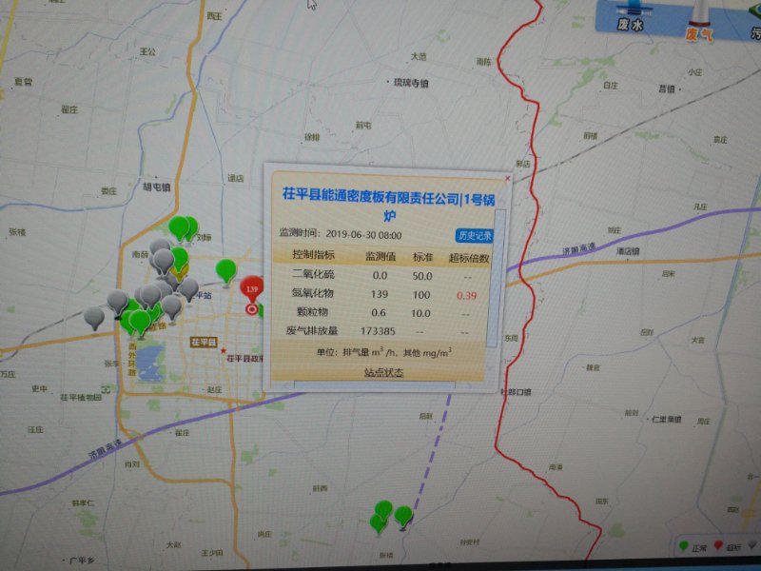This screenshot has height=571, width=761.
Task: Click the rightmost green marker at bottom
Action: [x=403, y=516]
